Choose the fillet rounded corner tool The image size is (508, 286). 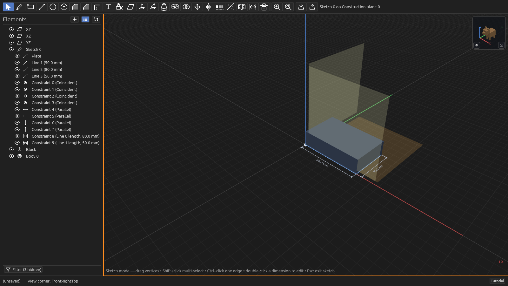[x=75, y=7]
